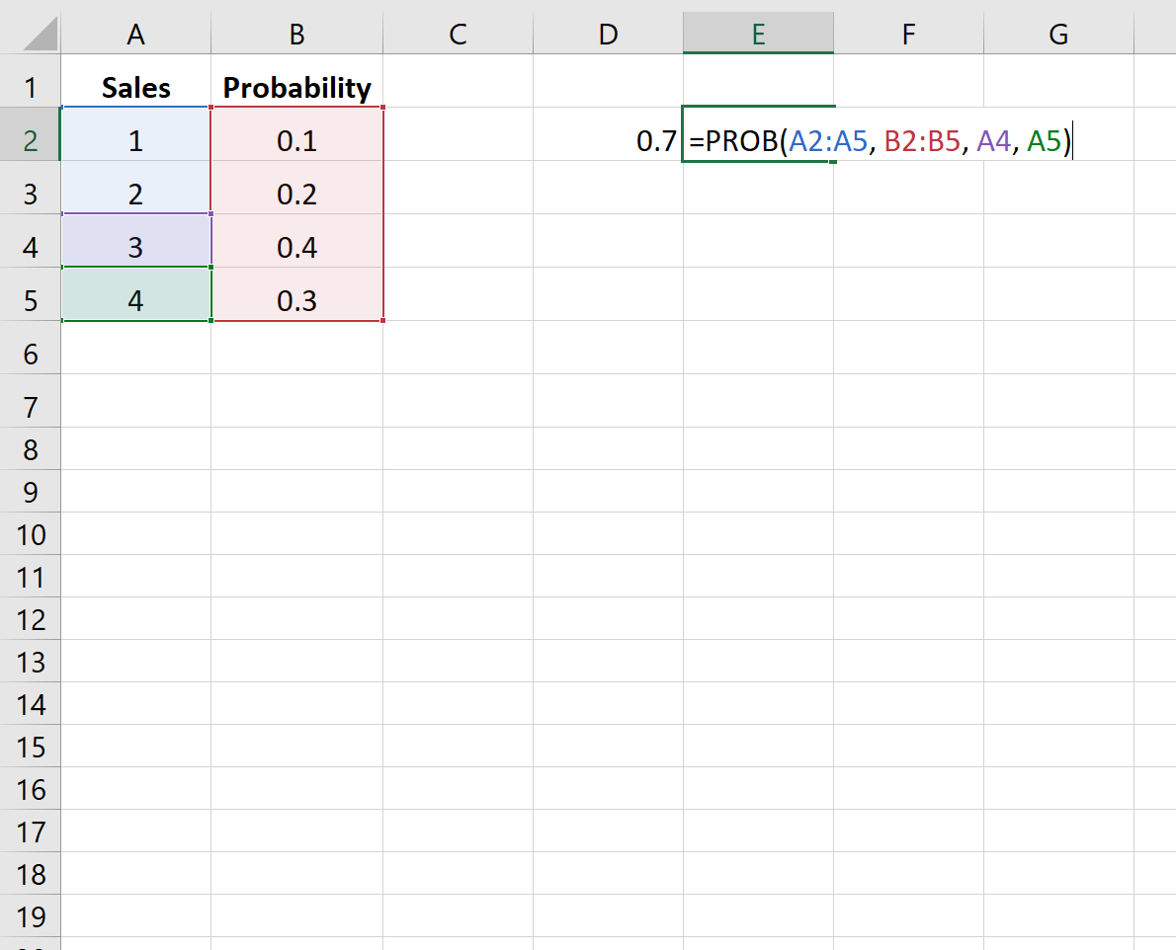Select column E header
Screen dimensions: 1176x950
point(758,34)
